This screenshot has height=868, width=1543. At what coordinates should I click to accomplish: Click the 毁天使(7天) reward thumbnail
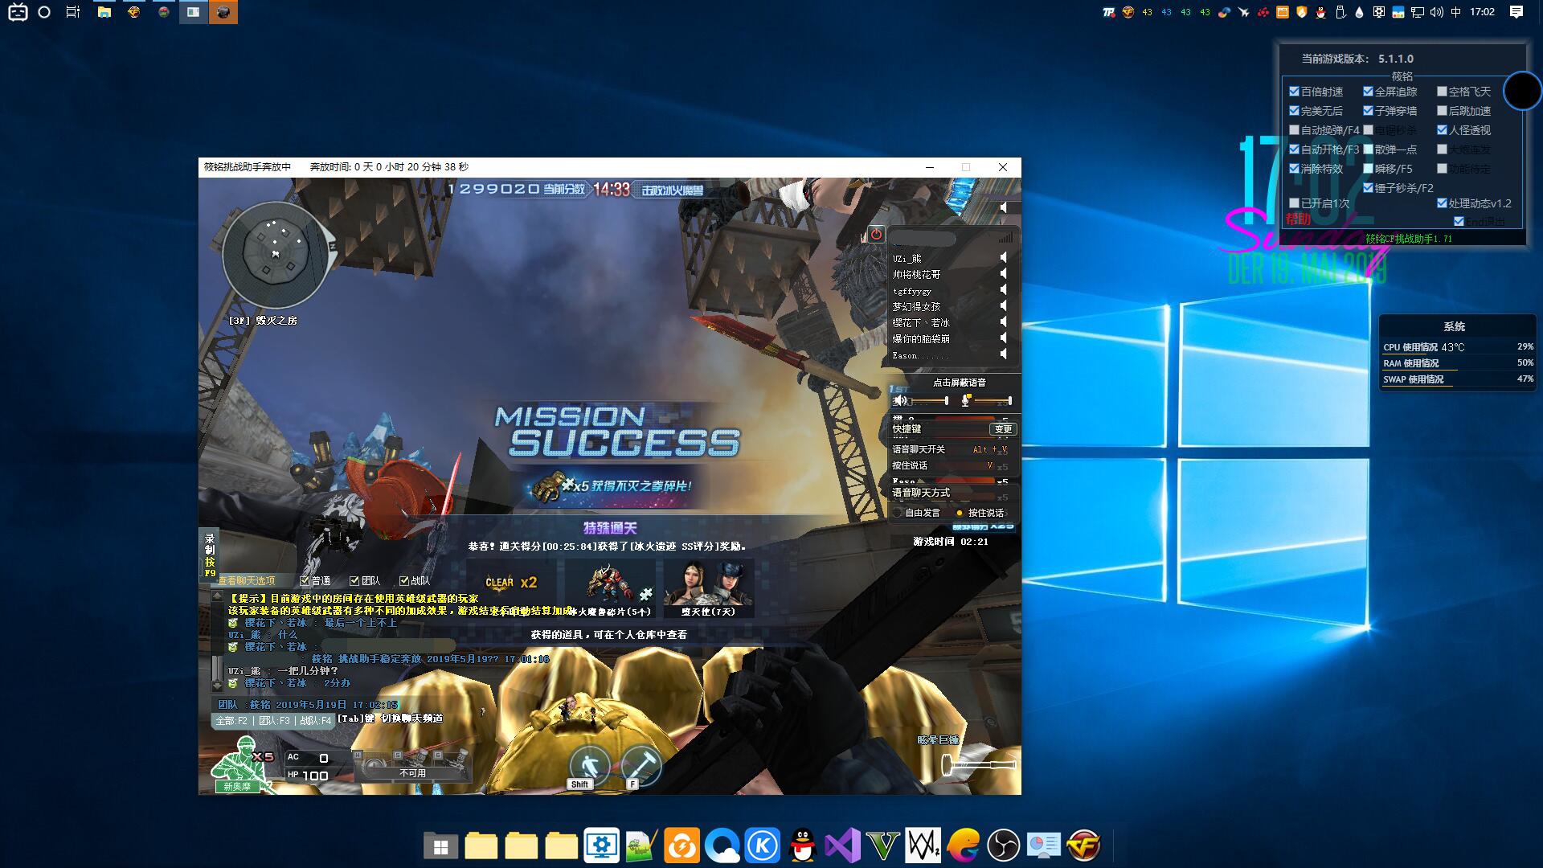pos(708,588)
